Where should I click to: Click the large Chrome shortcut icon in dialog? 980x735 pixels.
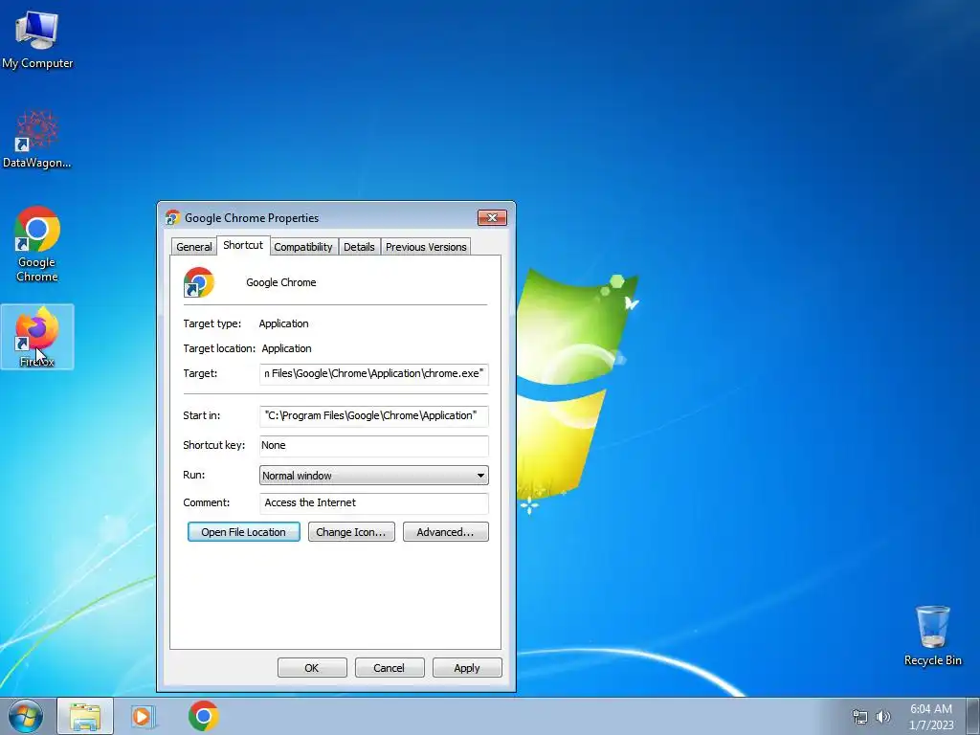(199, 282)
